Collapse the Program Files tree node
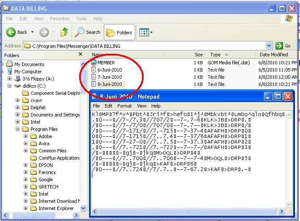The height and width of the screenshot is (221, 300). 18,129
